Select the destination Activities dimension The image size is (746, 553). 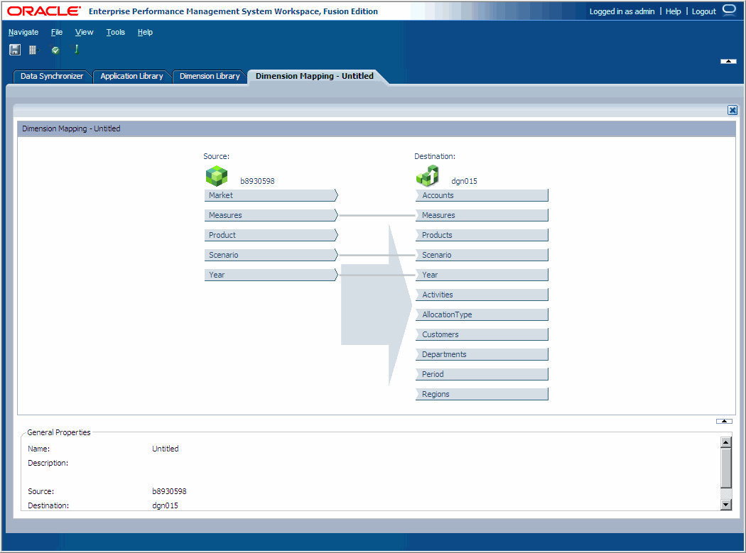point(482,295)
